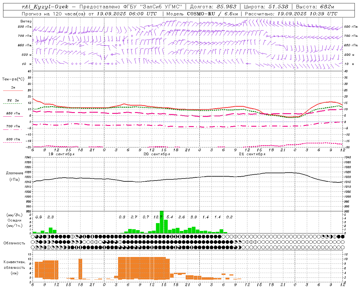The height and width of the screenshot is (287, 359).
Task: Click the 12.7 precipitation peak value
Action: (x=158, y=217)
